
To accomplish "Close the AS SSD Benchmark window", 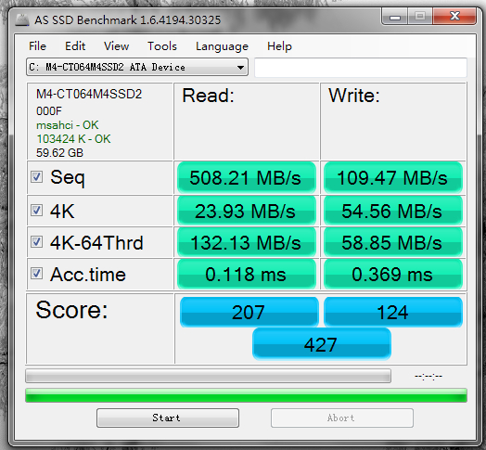I will click(454, 16).
